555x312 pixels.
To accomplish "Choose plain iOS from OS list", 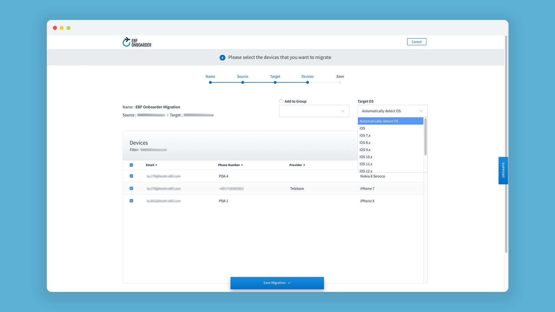I will click(391, 128).
